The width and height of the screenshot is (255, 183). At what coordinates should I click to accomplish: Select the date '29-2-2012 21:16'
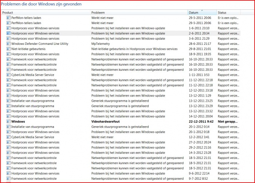point(200,148)
